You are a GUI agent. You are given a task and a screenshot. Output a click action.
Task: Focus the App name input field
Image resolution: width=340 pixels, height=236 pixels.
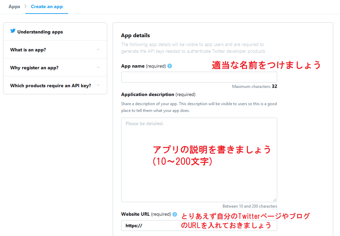[199, 77]
